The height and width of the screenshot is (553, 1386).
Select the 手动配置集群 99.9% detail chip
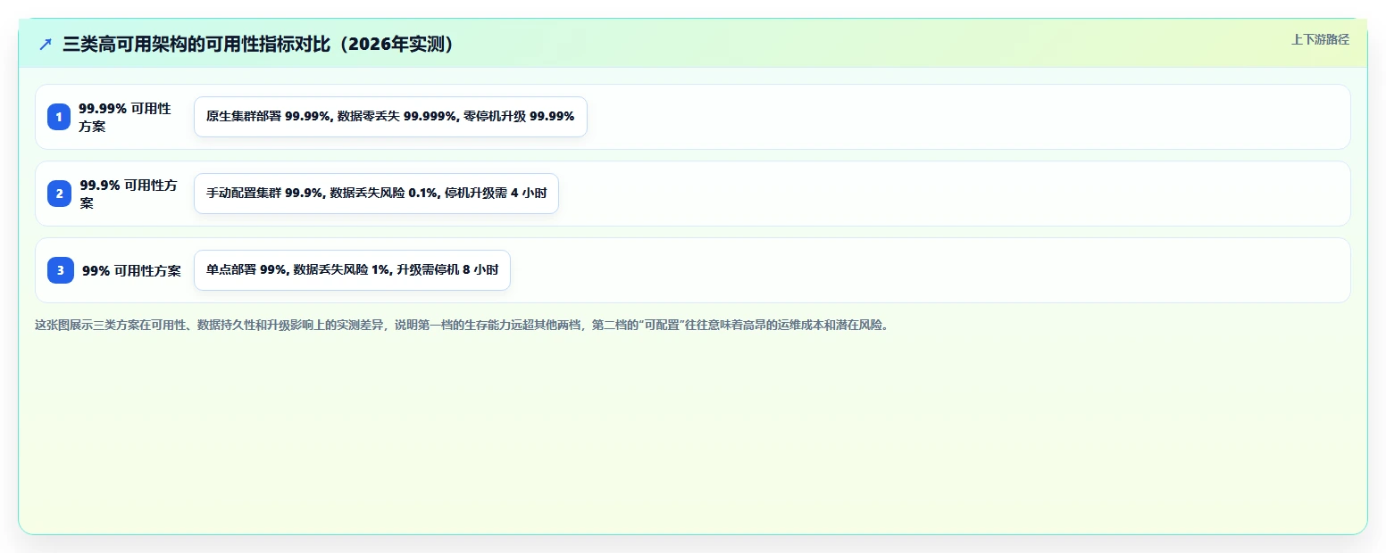[x=376, y=194]
